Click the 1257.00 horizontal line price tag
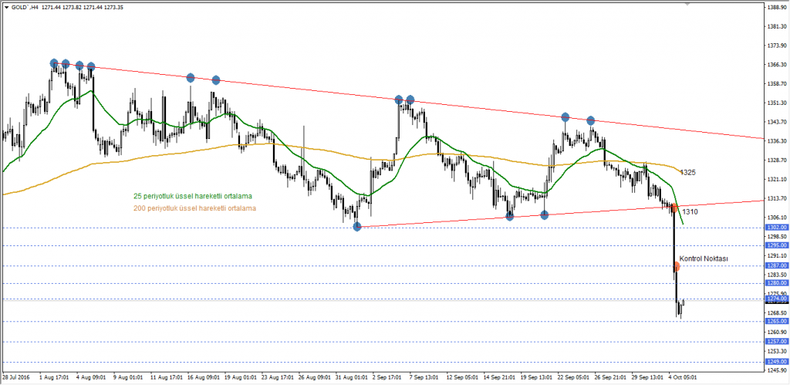This screenshot has height=385, width=790. [776, 341]
